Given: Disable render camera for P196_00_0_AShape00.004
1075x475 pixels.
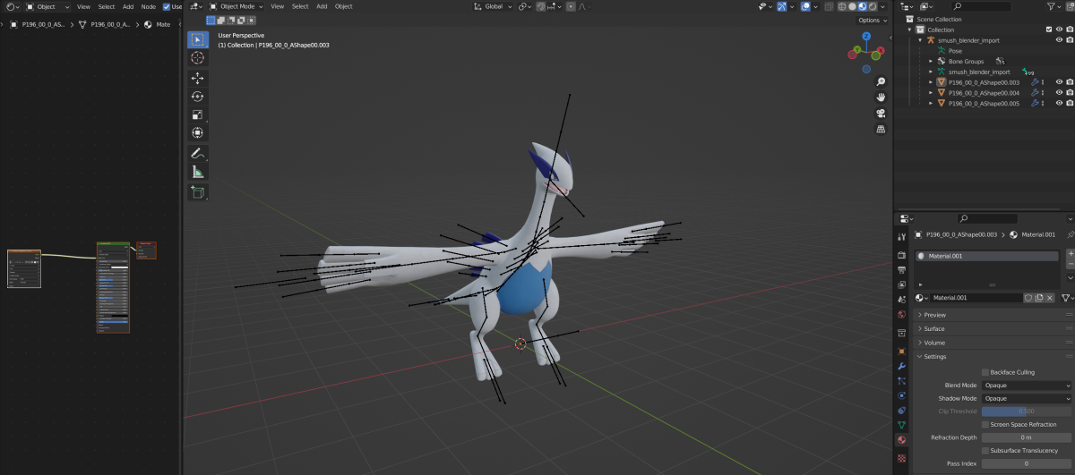Looking at the screenshot, I should [x=1070, y=93].
